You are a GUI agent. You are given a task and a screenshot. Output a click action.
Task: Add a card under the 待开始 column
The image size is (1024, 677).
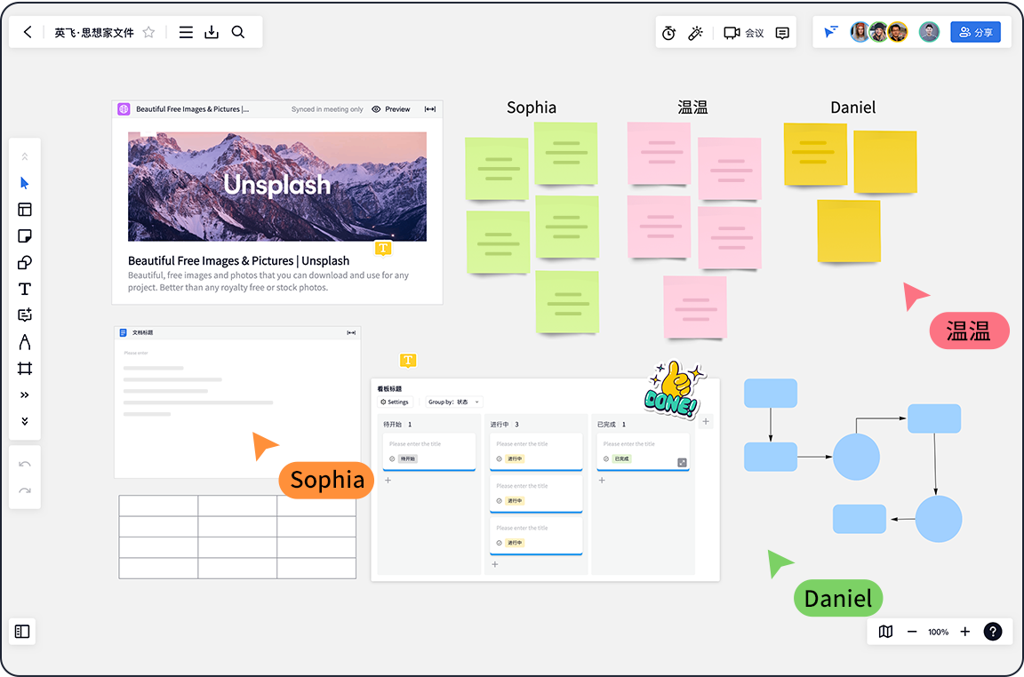tap(388, 481)
